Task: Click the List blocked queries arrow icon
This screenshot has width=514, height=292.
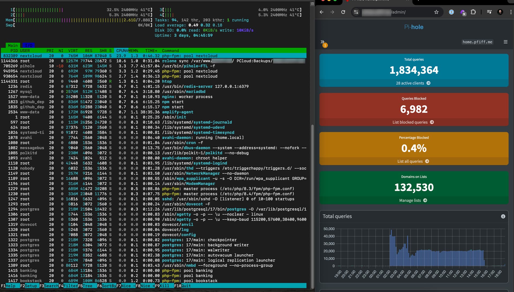Action: (x=432, y=122)
